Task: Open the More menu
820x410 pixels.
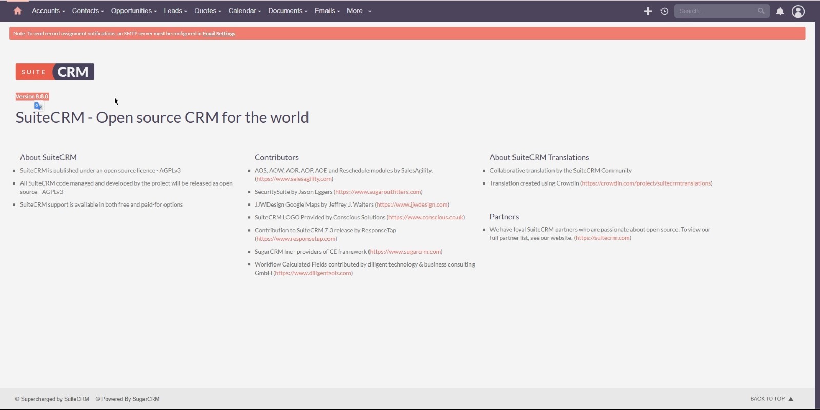Action: [x=359, y=11]
